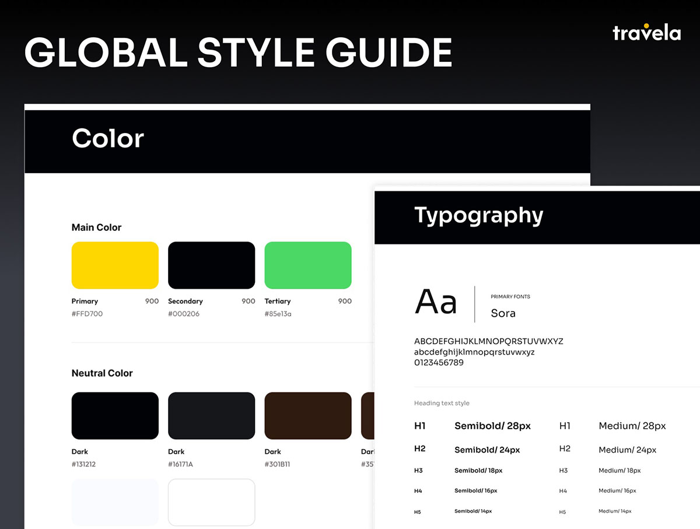Screen dimensions: 700x529
Task: Click the Typography panel heading
Action: [x=479, y=216]
